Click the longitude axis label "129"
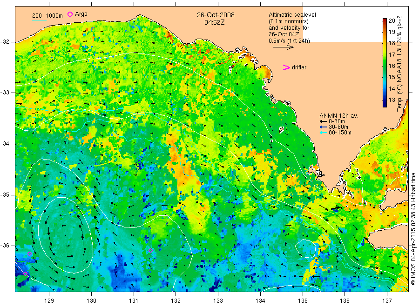This screenshot has width=419, height=307. 49,301
